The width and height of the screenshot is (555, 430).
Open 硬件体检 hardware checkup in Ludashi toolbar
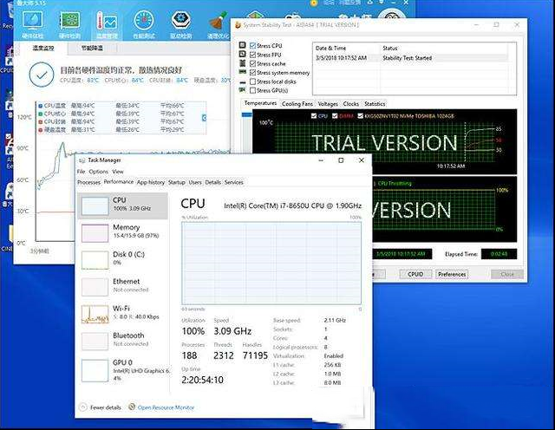(33, 24)
